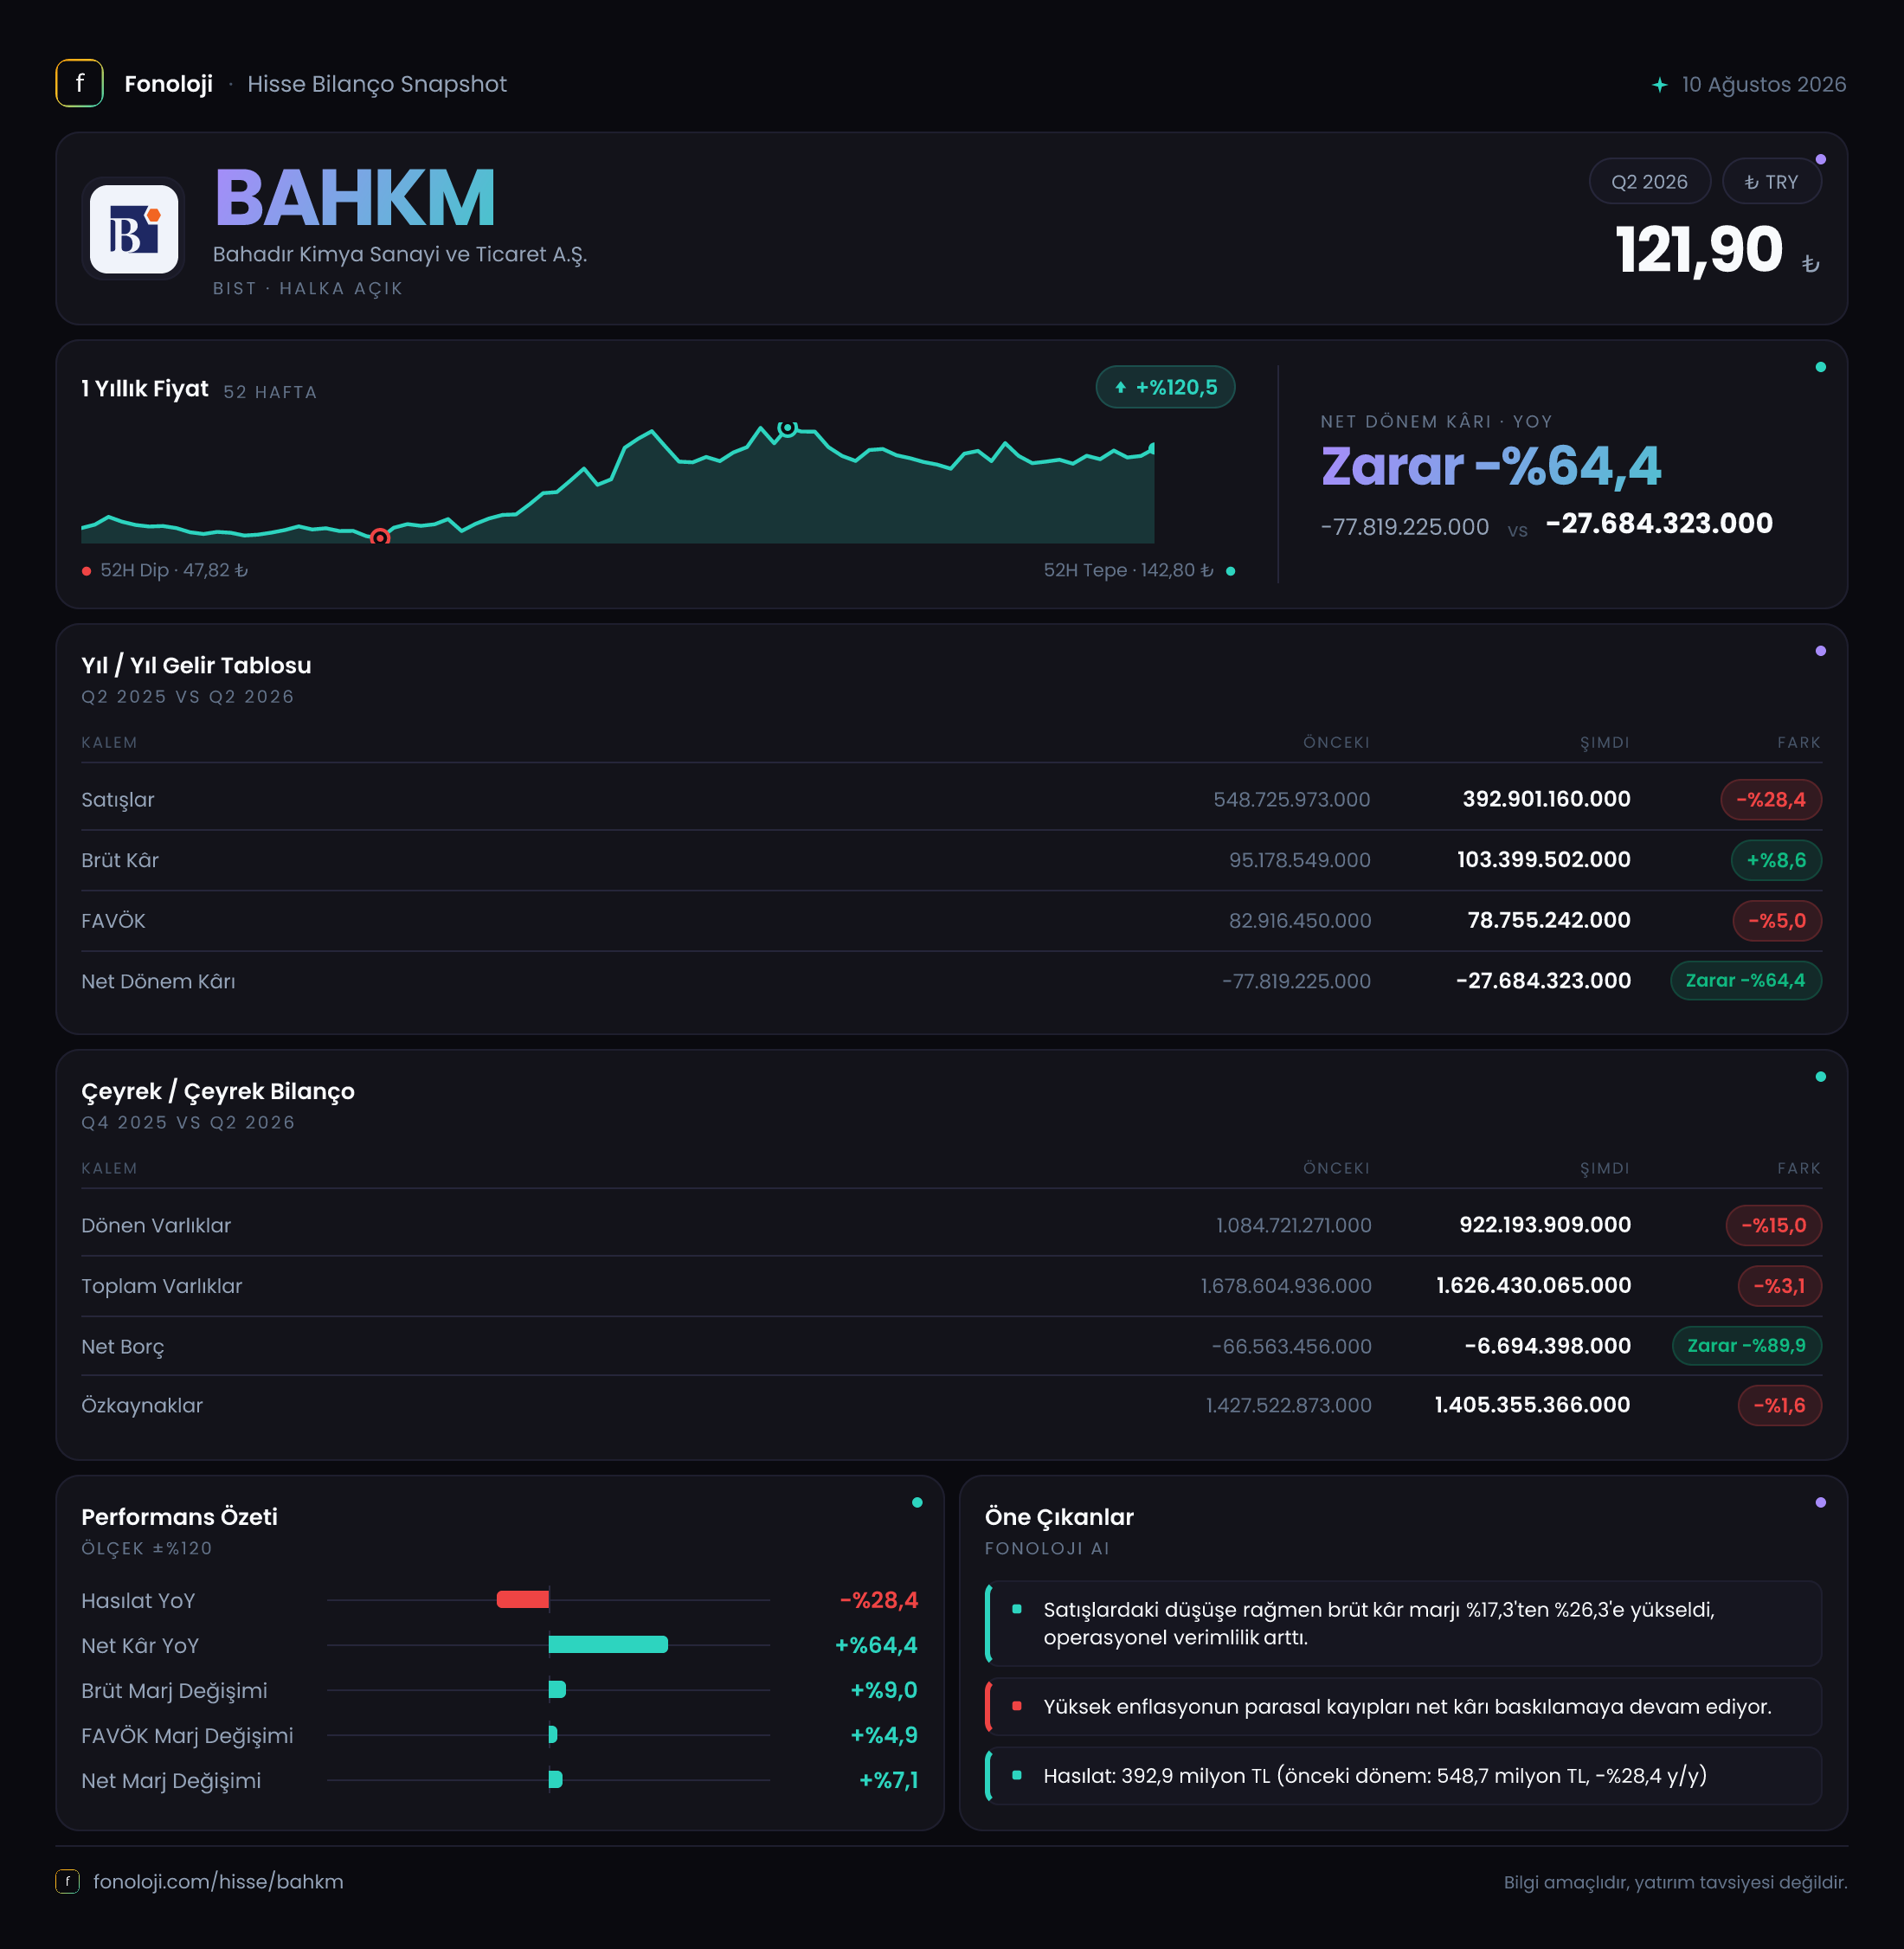The height and width of the screenshot is (1949, 1904).
Task: Click the Dönen Varlıklar -%15,0 badge
Action: (x=1773, y=1225)
